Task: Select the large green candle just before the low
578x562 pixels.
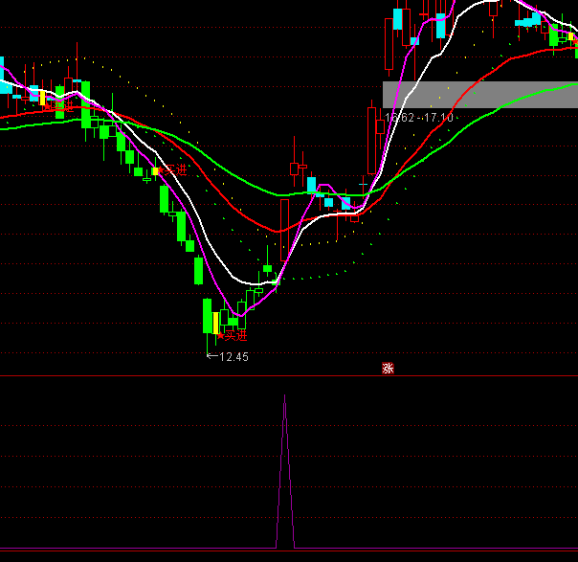Action: (x=207, y=315)
